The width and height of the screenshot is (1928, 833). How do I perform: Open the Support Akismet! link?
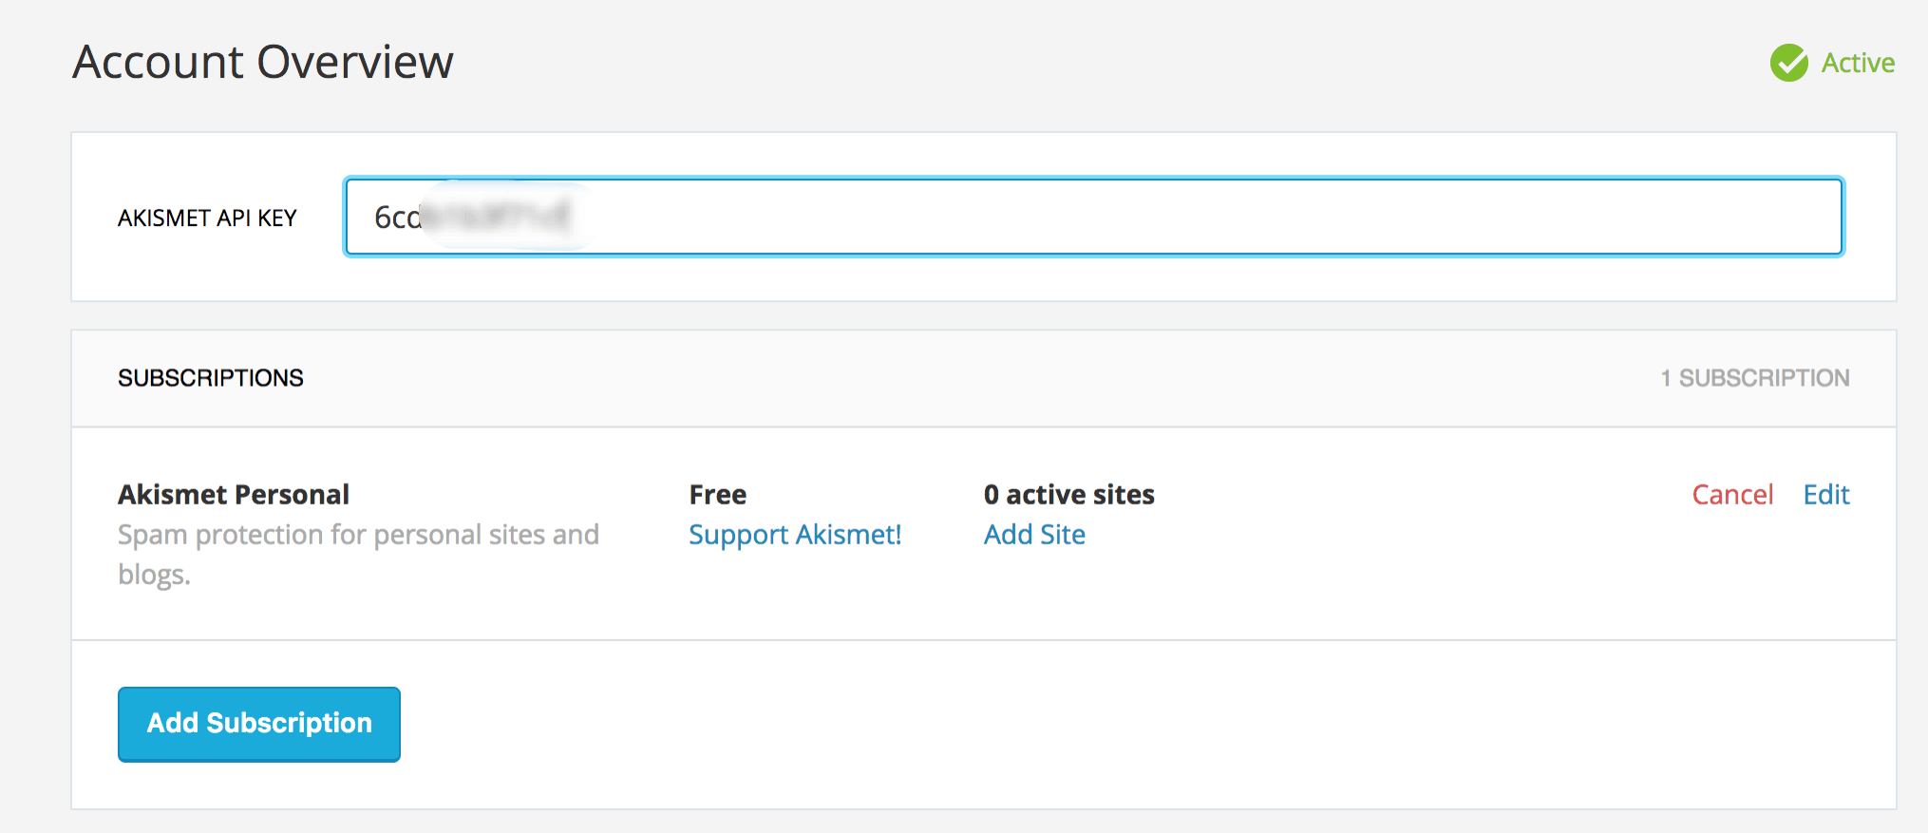click(x=795, y=535)
